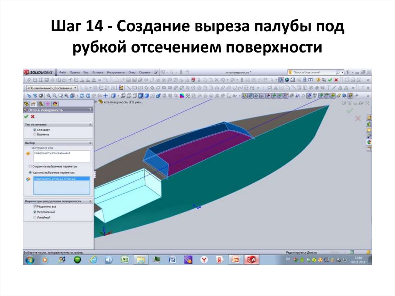Image resolution: width=395 pixels, height=296 pixels.
Task: Open view orientation dropdown arrow
Action: (118, 96)
